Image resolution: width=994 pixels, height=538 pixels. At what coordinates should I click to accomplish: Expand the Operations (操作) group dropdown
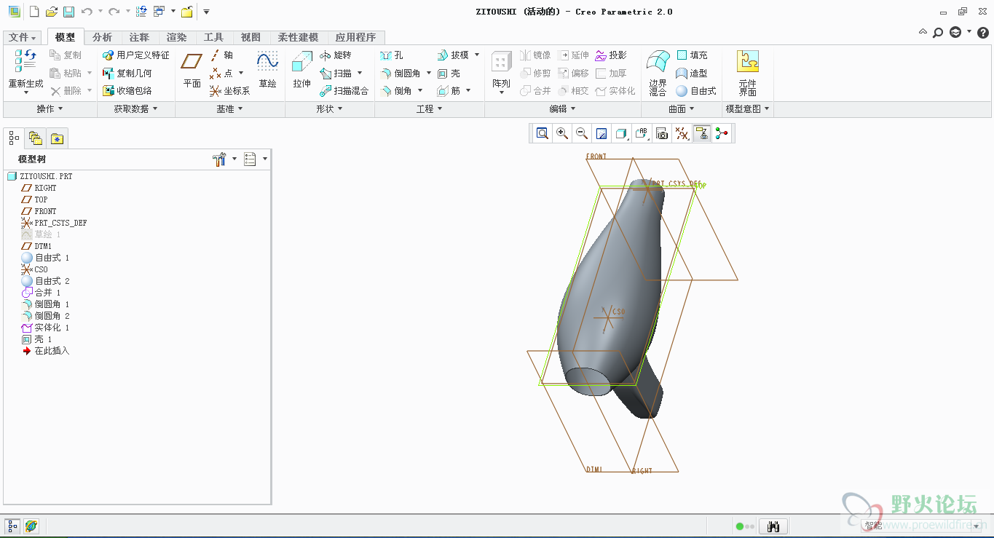pyautogui.click(x=50, y=109)
